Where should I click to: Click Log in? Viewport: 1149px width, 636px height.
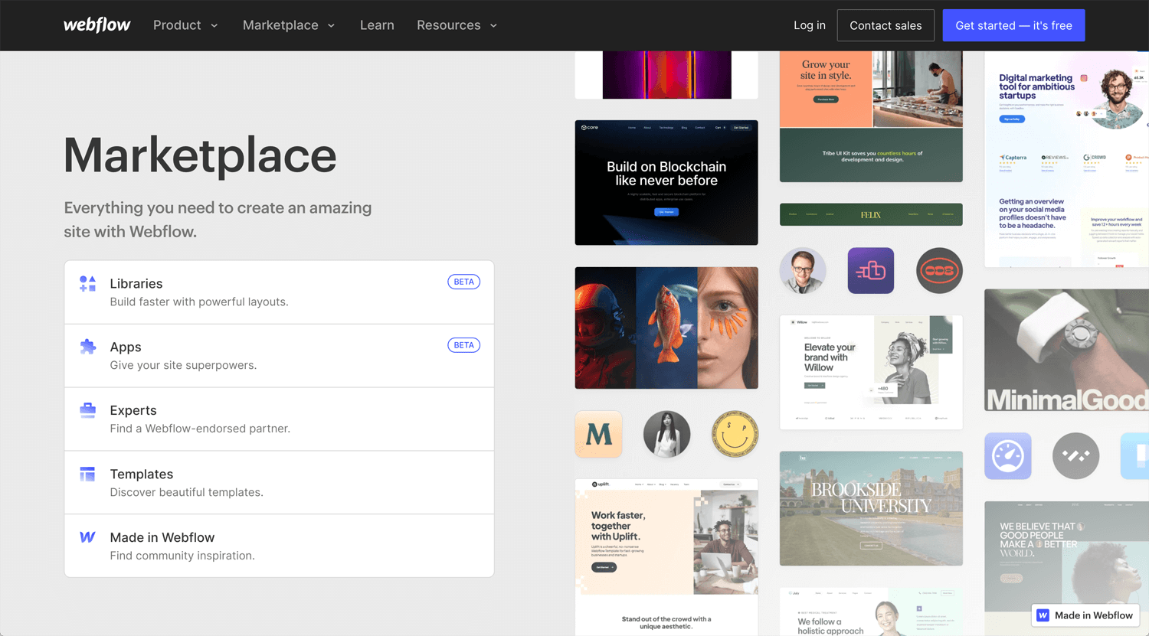click(x=810, y=25)
